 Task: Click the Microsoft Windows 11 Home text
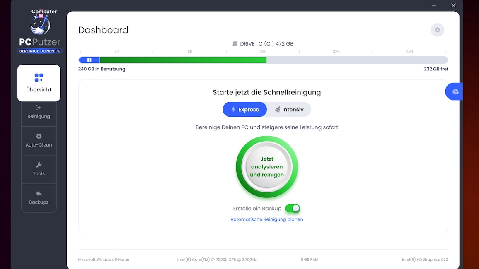point(104,259)
